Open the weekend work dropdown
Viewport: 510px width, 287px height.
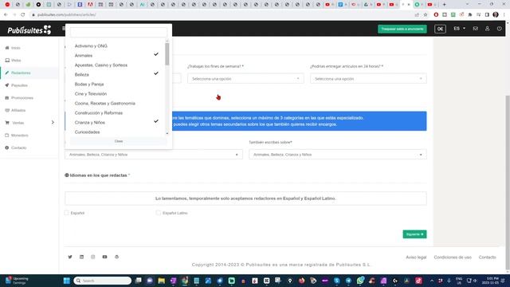tap(245, 79)
